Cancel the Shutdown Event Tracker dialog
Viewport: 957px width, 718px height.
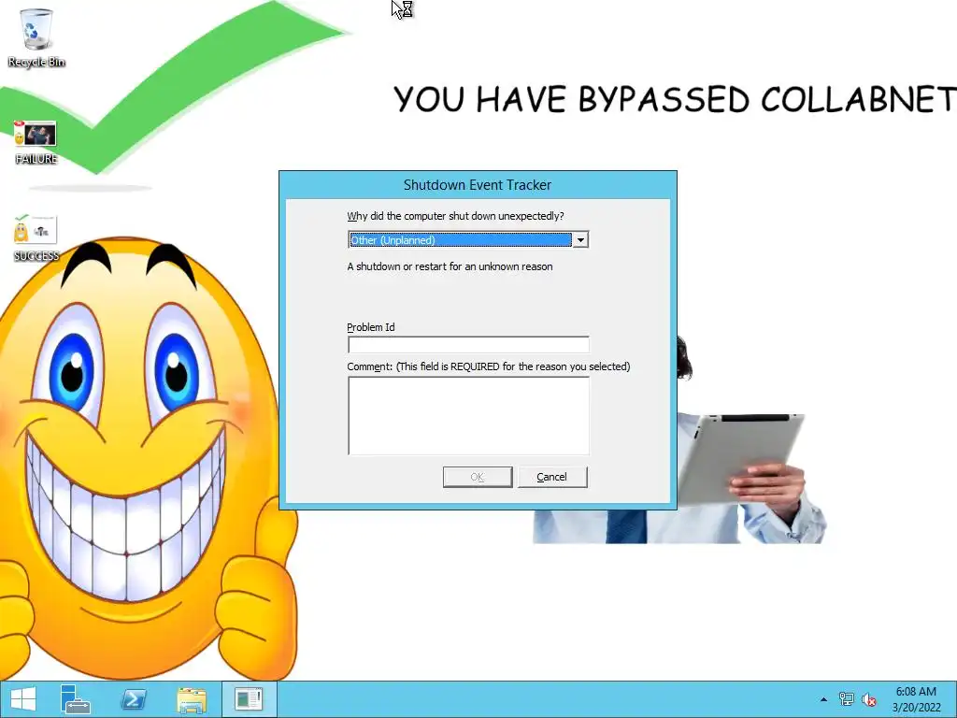pyautogui.click(x=552, y=477)
